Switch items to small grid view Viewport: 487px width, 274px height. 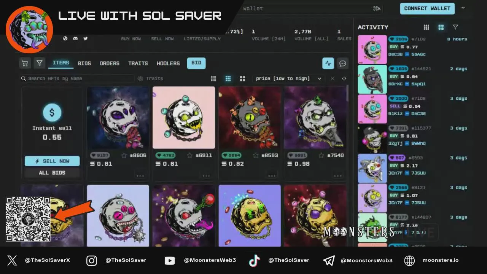pos(213,78)
